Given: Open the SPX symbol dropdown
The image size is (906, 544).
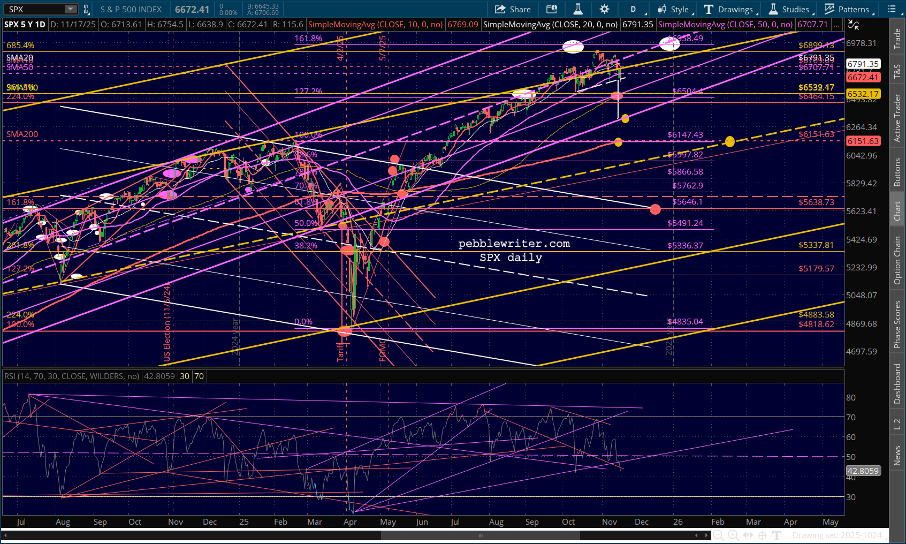Looking at the screenshot, I should [71, 9].
